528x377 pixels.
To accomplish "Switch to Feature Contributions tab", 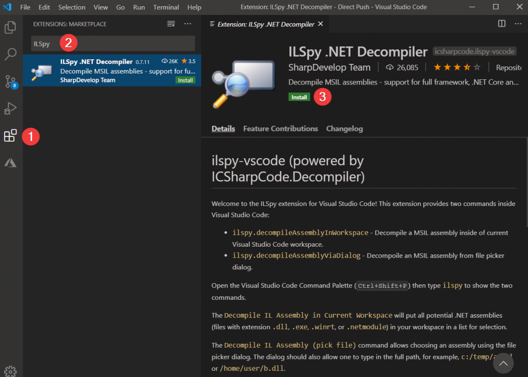I will pyautogui.click(x=280, y=128).
